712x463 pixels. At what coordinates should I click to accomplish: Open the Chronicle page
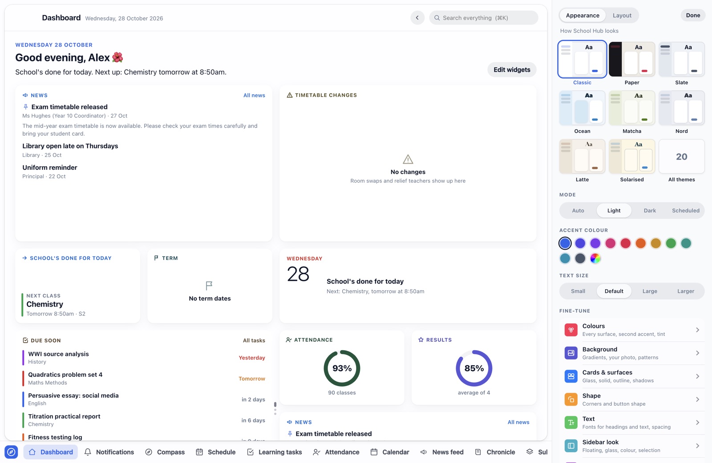495,452
